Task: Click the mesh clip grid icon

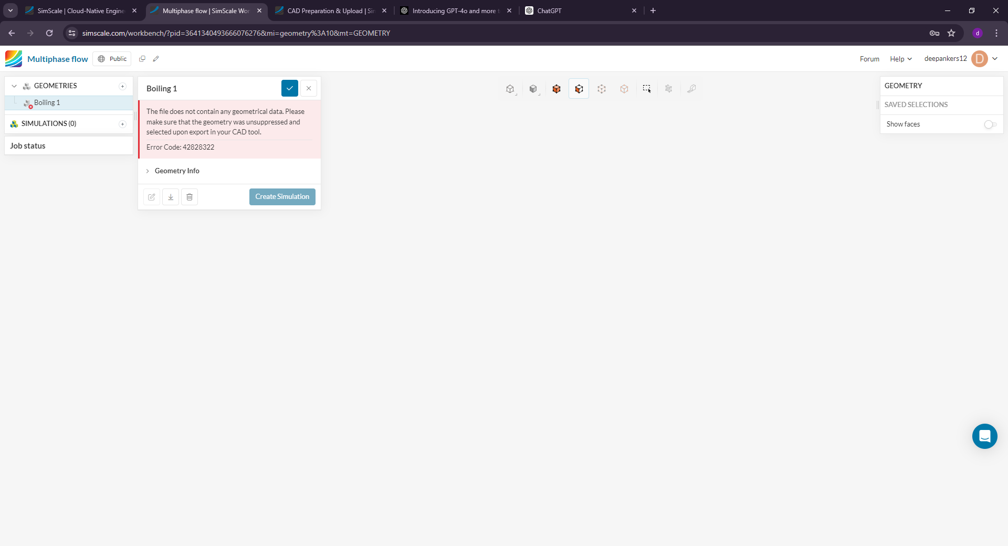Action: point(669,89)
